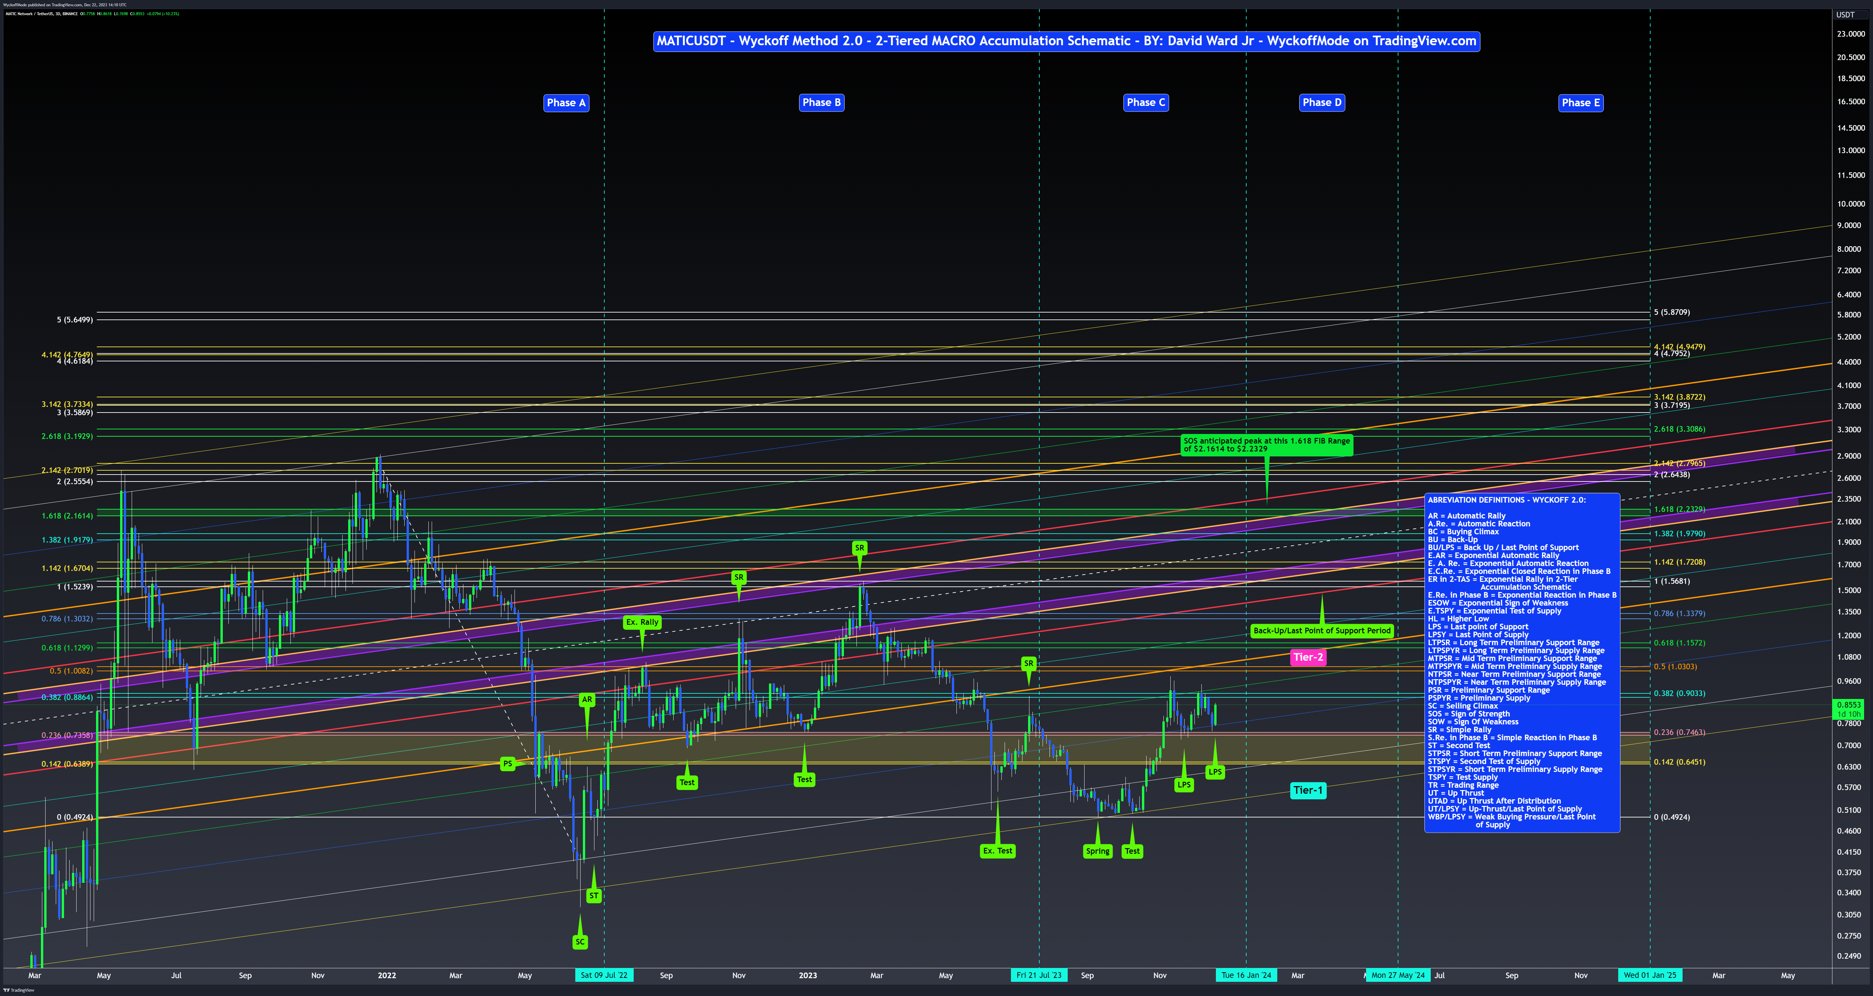Screen dimensions: 1873x996
Task: Click the Phase B label
Action: (821, 103)
